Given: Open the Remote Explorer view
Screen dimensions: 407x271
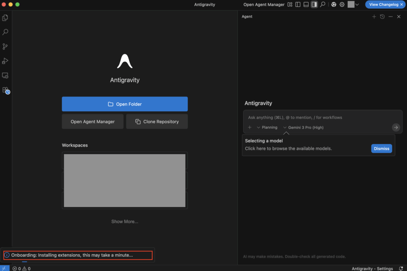Looking at the screenshot, I should coord(5,75).
